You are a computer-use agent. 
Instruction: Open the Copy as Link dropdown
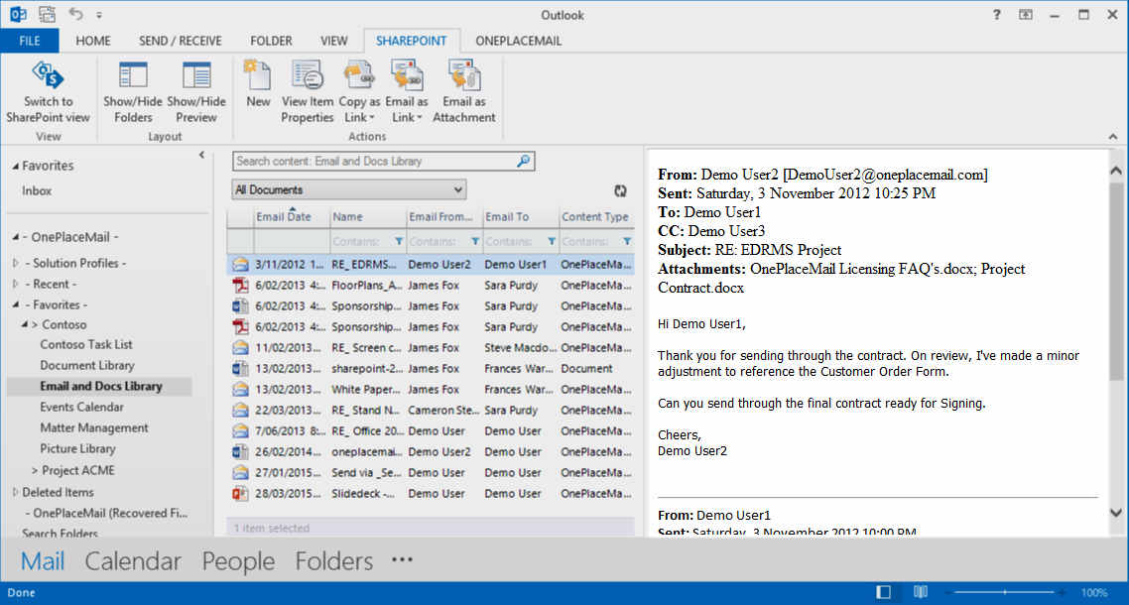pos(359,109)
